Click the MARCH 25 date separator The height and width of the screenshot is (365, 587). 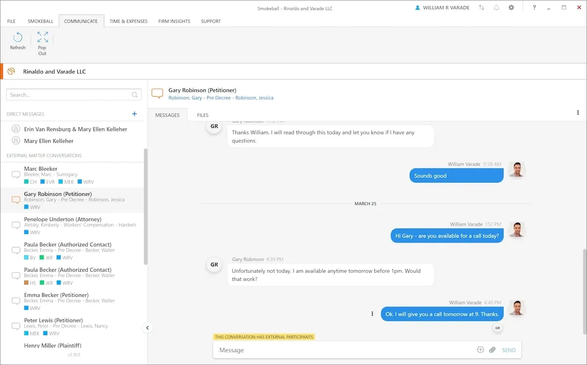(365, 204)
